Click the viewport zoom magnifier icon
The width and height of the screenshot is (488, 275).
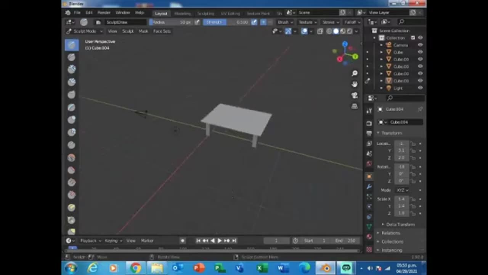pyautogui.click(x=355, y=73)
